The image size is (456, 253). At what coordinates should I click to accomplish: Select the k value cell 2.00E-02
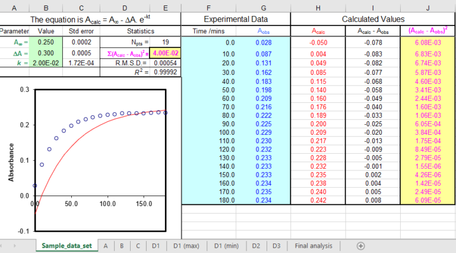[46, 63]
